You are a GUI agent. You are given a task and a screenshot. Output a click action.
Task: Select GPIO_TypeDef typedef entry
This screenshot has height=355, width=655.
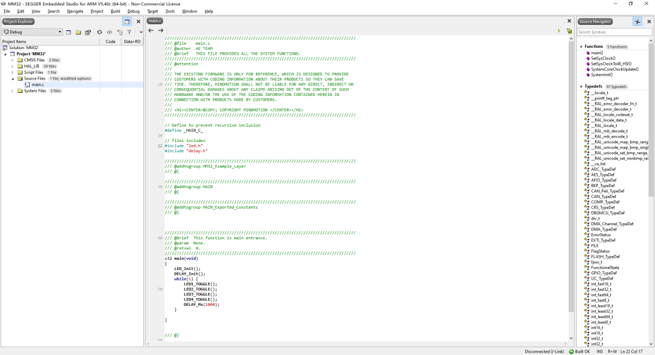tap(603, 273)
